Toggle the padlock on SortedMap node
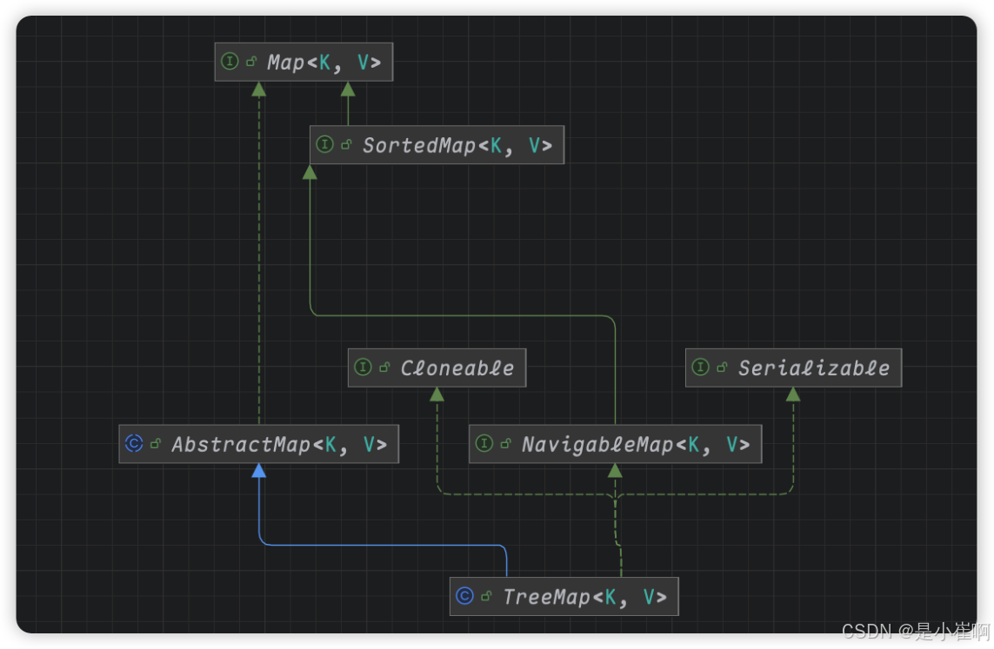Screen dimensions: 994x649 344,145
